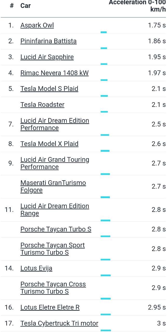This screenshot has width=167, height=332.
Task: Click the Car column header
Action: coord(25,6)
